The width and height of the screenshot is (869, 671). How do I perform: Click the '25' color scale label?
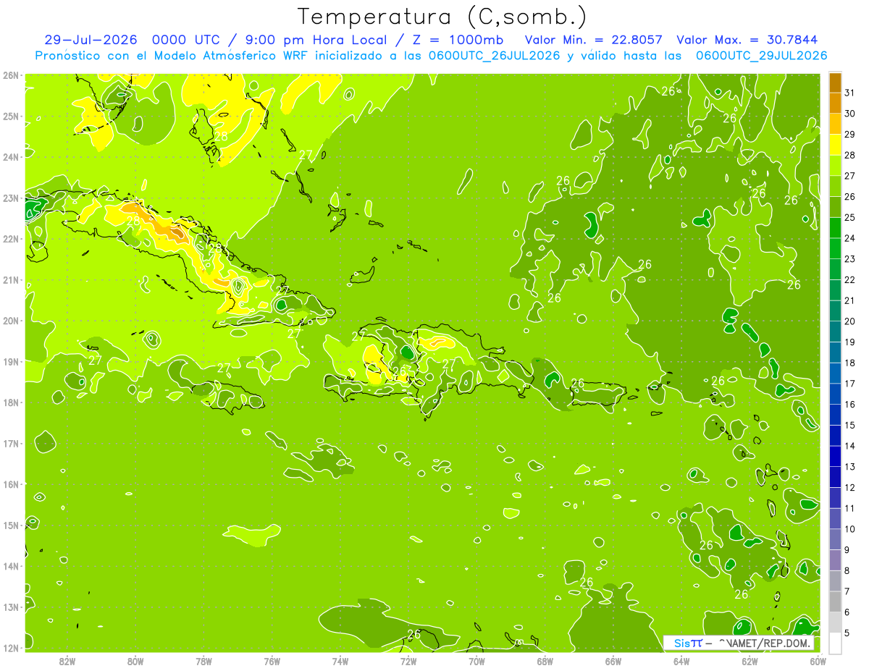[850, 217]
